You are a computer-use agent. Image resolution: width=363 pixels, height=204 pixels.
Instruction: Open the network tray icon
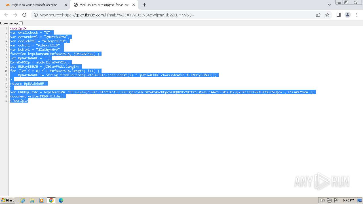tap(329, 200)
